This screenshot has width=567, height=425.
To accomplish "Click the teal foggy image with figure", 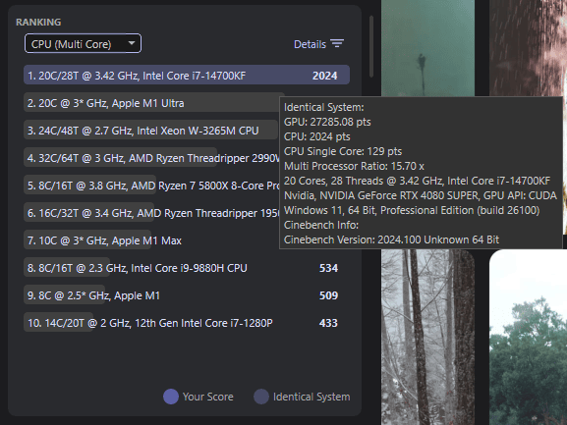I will coord(427,48).
